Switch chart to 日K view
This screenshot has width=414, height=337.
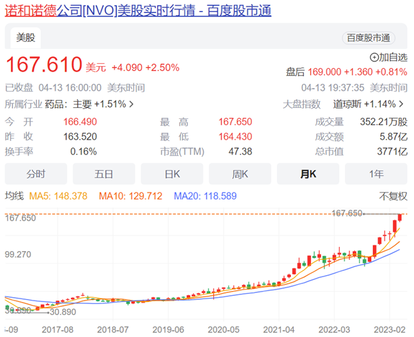(172, 174)
